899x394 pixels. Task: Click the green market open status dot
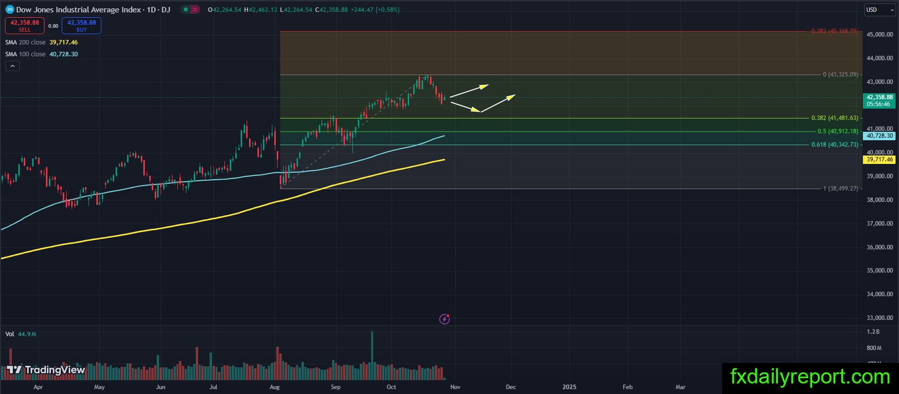185,9
